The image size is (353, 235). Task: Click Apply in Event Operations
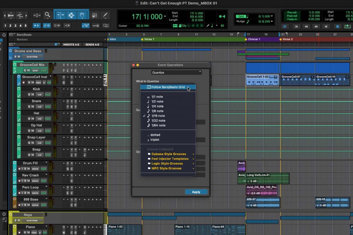click(x=196, y=192)
